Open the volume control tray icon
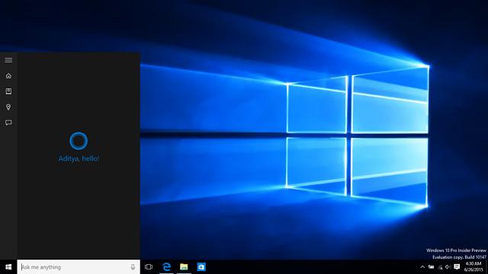This screenshot has width=488, height=274. (x=448, y=267)
